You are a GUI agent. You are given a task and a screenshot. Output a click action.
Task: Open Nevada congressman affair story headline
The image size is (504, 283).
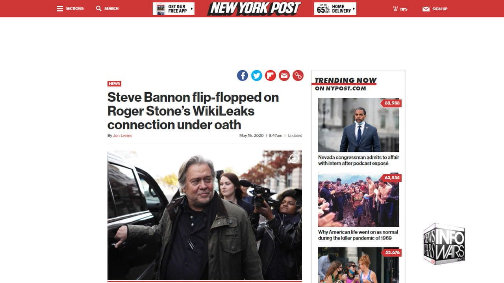tap(358, 160)
